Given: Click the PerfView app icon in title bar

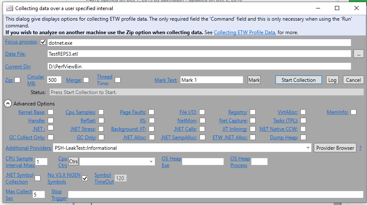Looking at the screenshot, I should point(10,8).
